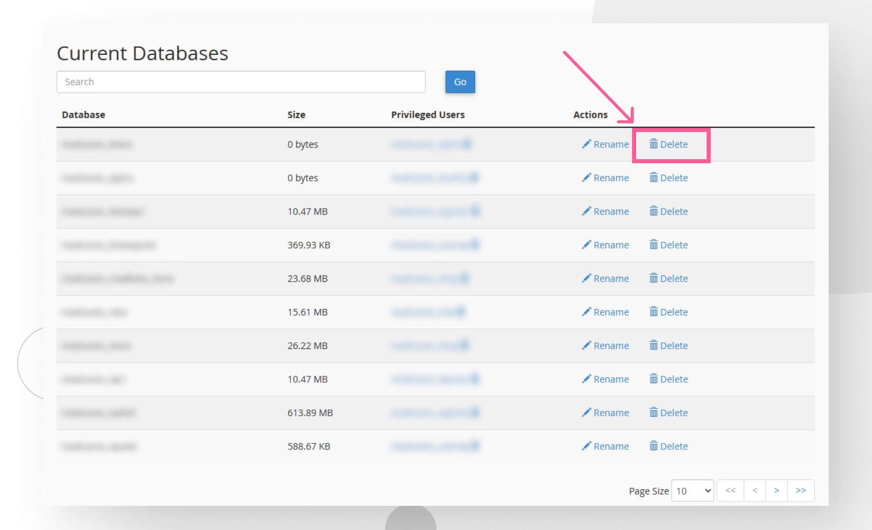872x530 pixels.
Task: Click Rename link in second 0 bytes row
Action: click(x=611, y=178)
